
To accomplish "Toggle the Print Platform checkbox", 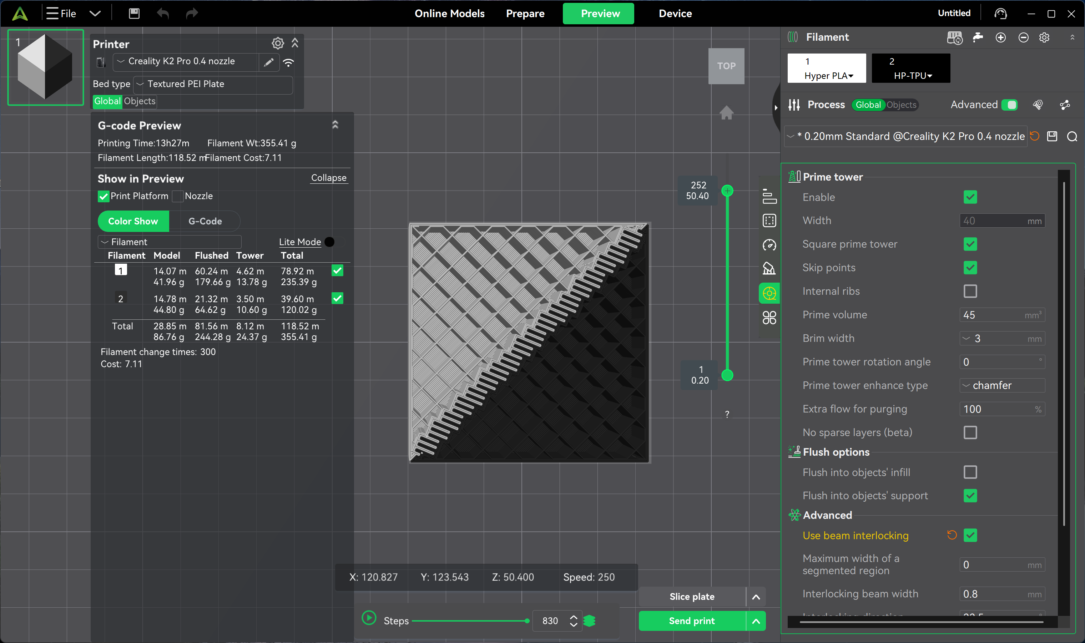I will 103,196.
